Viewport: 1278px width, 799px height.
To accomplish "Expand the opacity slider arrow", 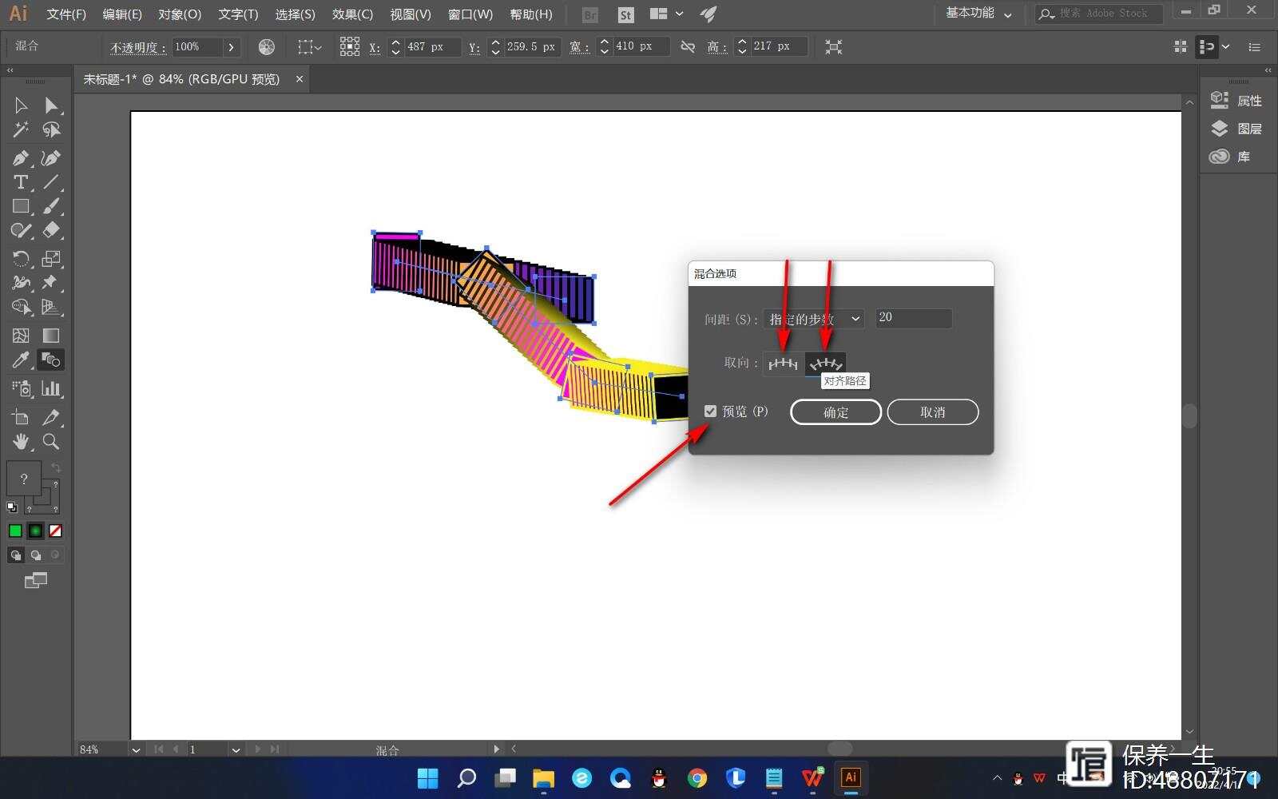I will tap(232, 47).
